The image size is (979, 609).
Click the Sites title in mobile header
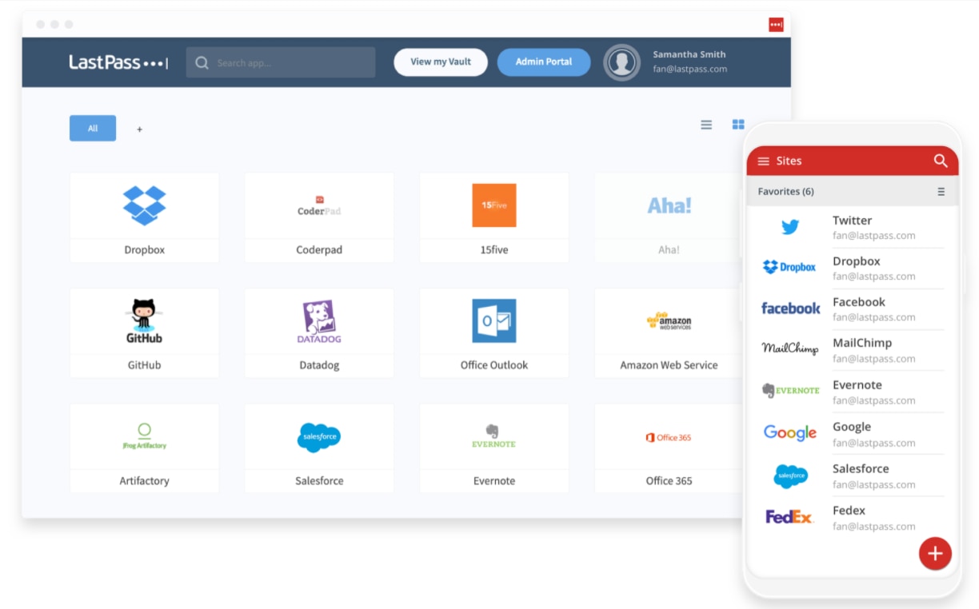[x=789, y=161]
